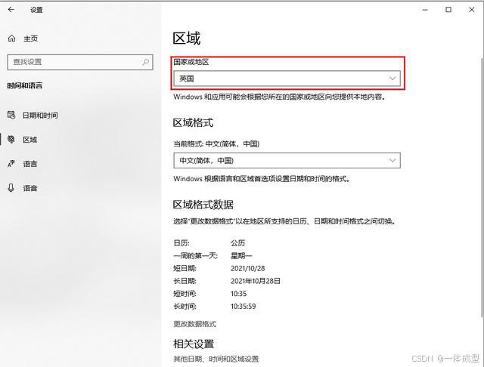The width and height of the screenshot is (484, 367).
Task: Click the 相关设置 heading
Action: coord(194,344)
